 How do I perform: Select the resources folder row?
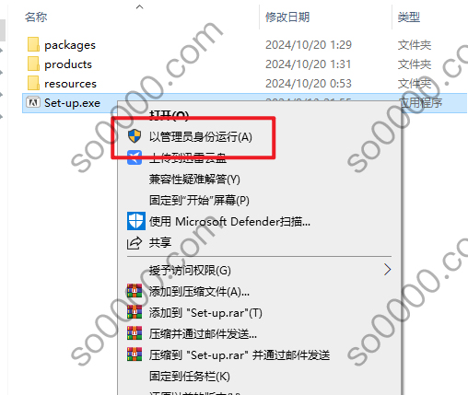click(x=245, y=84)
